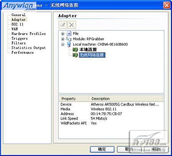Click the network card icon for 本地连接

[75, 49]
